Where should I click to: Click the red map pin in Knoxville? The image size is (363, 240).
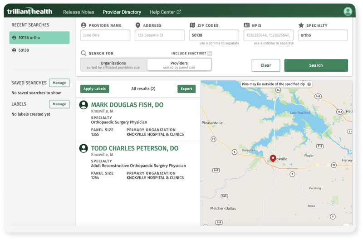pyautogui.click(x=273, y=158)
